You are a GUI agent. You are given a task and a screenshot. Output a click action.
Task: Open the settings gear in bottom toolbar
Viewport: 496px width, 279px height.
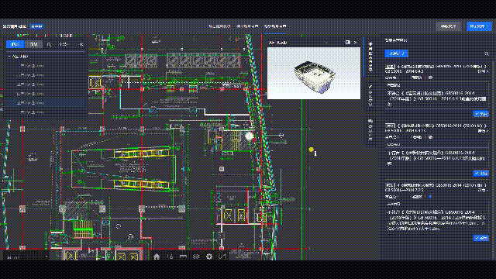(x=209, y=257)
